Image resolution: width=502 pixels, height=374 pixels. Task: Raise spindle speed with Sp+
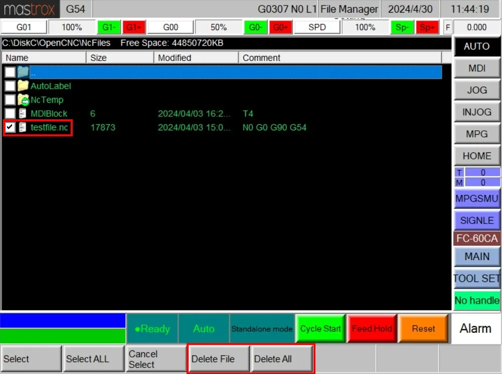pyautogui.click(x=427, y=27)
